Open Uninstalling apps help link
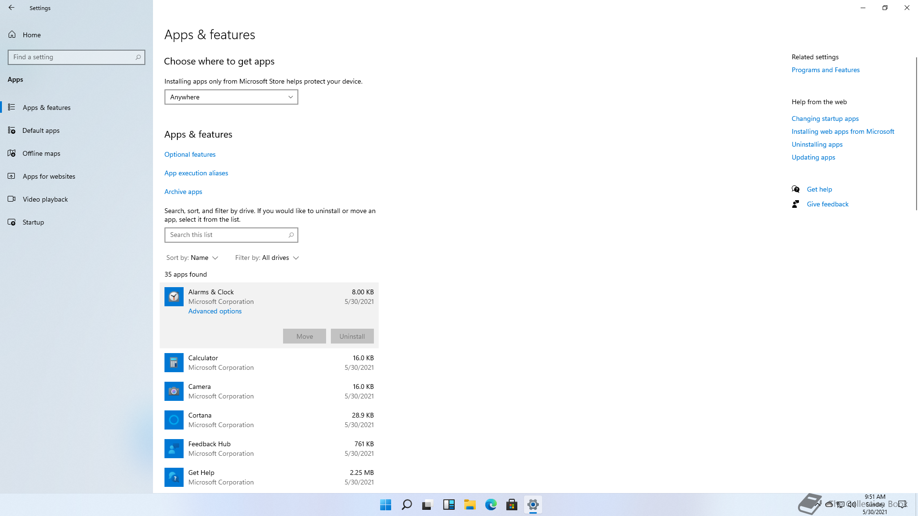This screenshot has width=918, height=516. 817,144
